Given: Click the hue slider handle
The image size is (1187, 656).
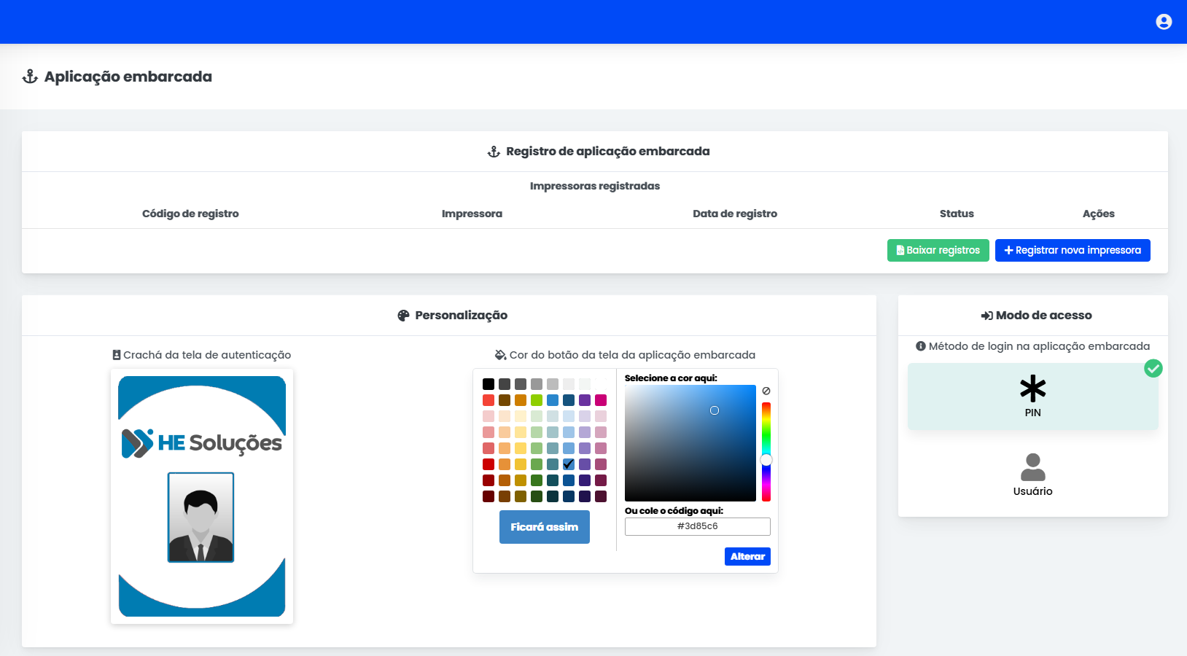Looking at the screenshot, I should click(x=766, y=460).
